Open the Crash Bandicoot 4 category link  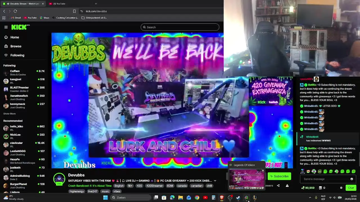(90, 186)
